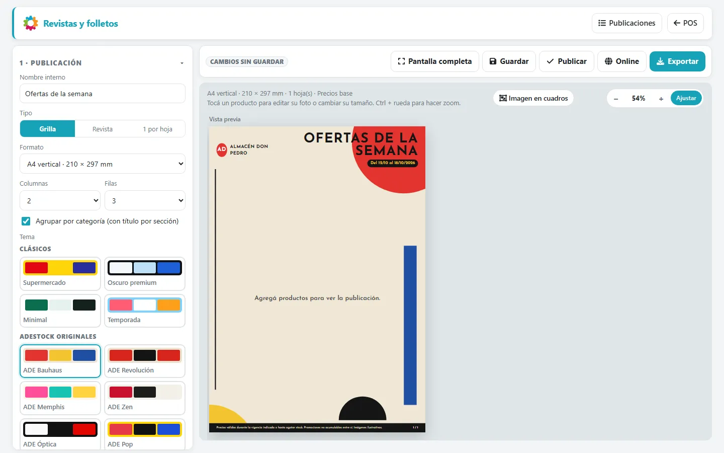Select the Revista type
Viewport: 724px width, 453px height.
pyautogui.click(x=103, y=129)
